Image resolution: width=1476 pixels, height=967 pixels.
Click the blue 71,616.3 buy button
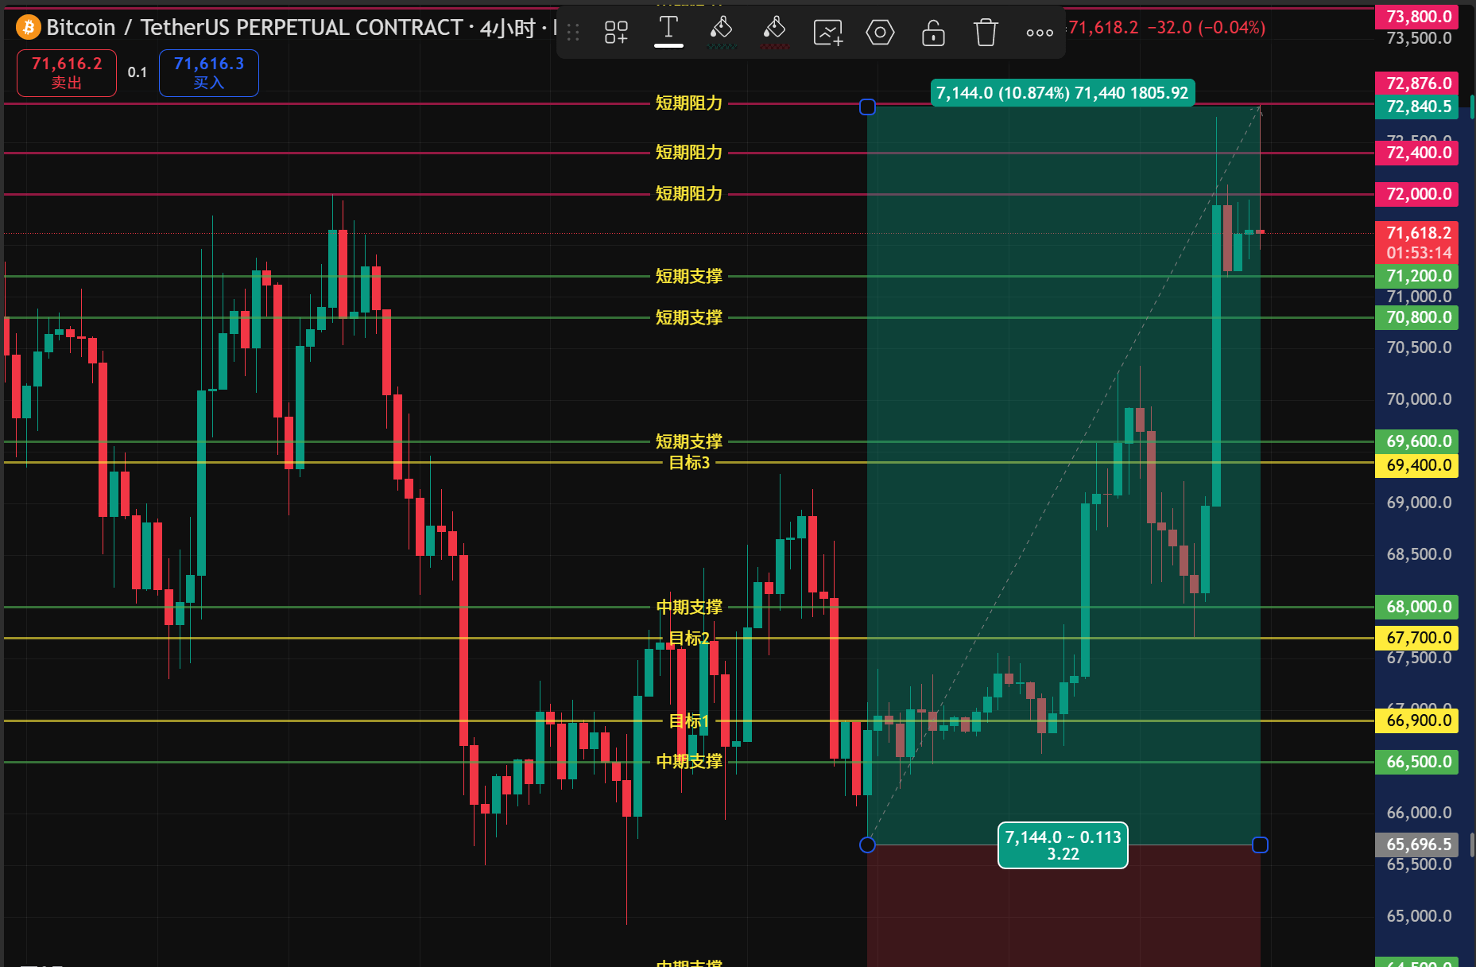tap(209, 72)
